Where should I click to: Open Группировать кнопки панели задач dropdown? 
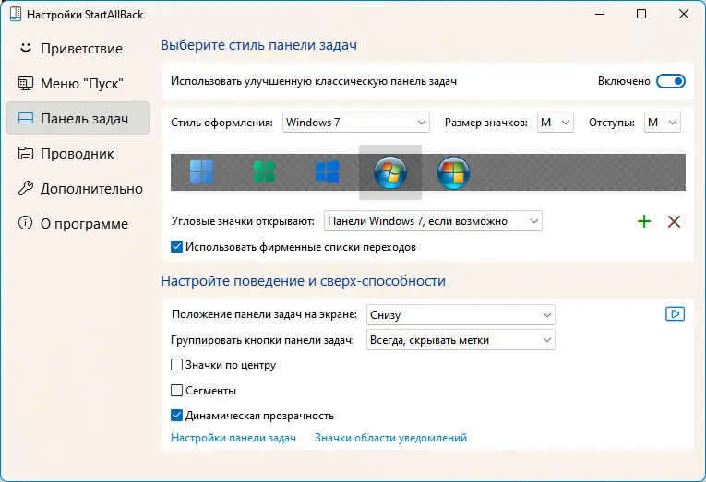point(461,340)
